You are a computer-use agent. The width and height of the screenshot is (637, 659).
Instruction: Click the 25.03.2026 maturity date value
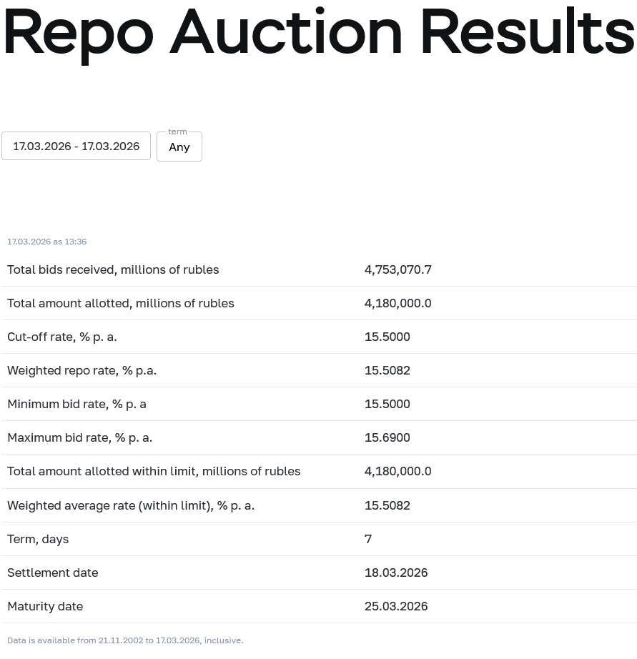click(x=396, y=606)
